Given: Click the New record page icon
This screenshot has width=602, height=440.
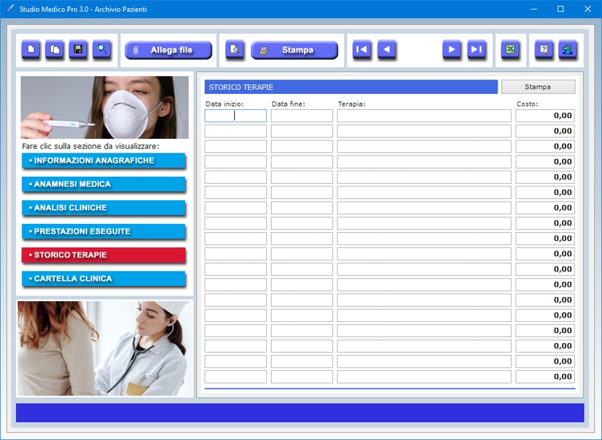Looking at the screenshot, I should [30, 50].
